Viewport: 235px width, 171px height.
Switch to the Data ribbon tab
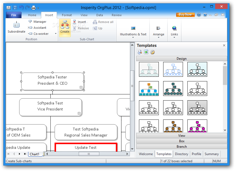tap(100, 15)
